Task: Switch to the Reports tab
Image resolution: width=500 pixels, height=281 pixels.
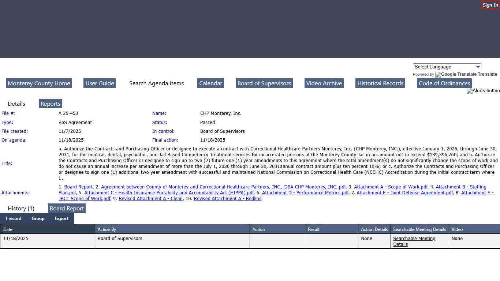Action: coord(51,104)
